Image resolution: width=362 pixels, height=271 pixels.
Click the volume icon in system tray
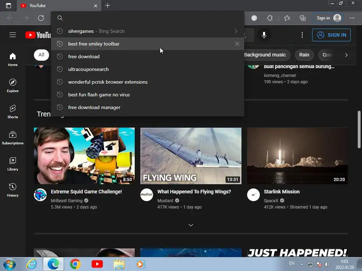tap(327, 264)
